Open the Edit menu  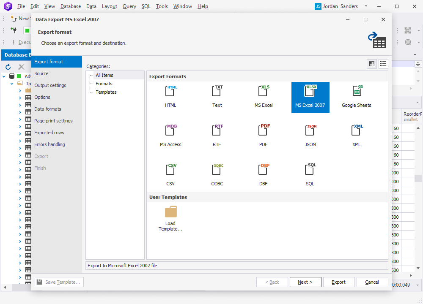pyautogui.click(x=35, y=6)
